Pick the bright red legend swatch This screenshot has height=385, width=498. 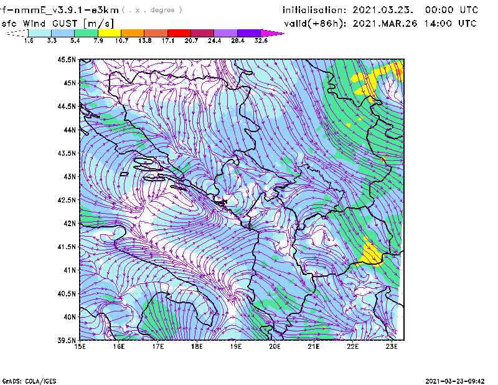[x=179, y=32]
